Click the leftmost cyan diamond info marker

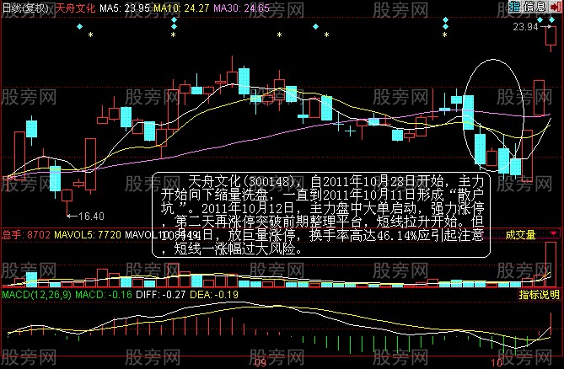pyautogui.click(x=79, y=27)
